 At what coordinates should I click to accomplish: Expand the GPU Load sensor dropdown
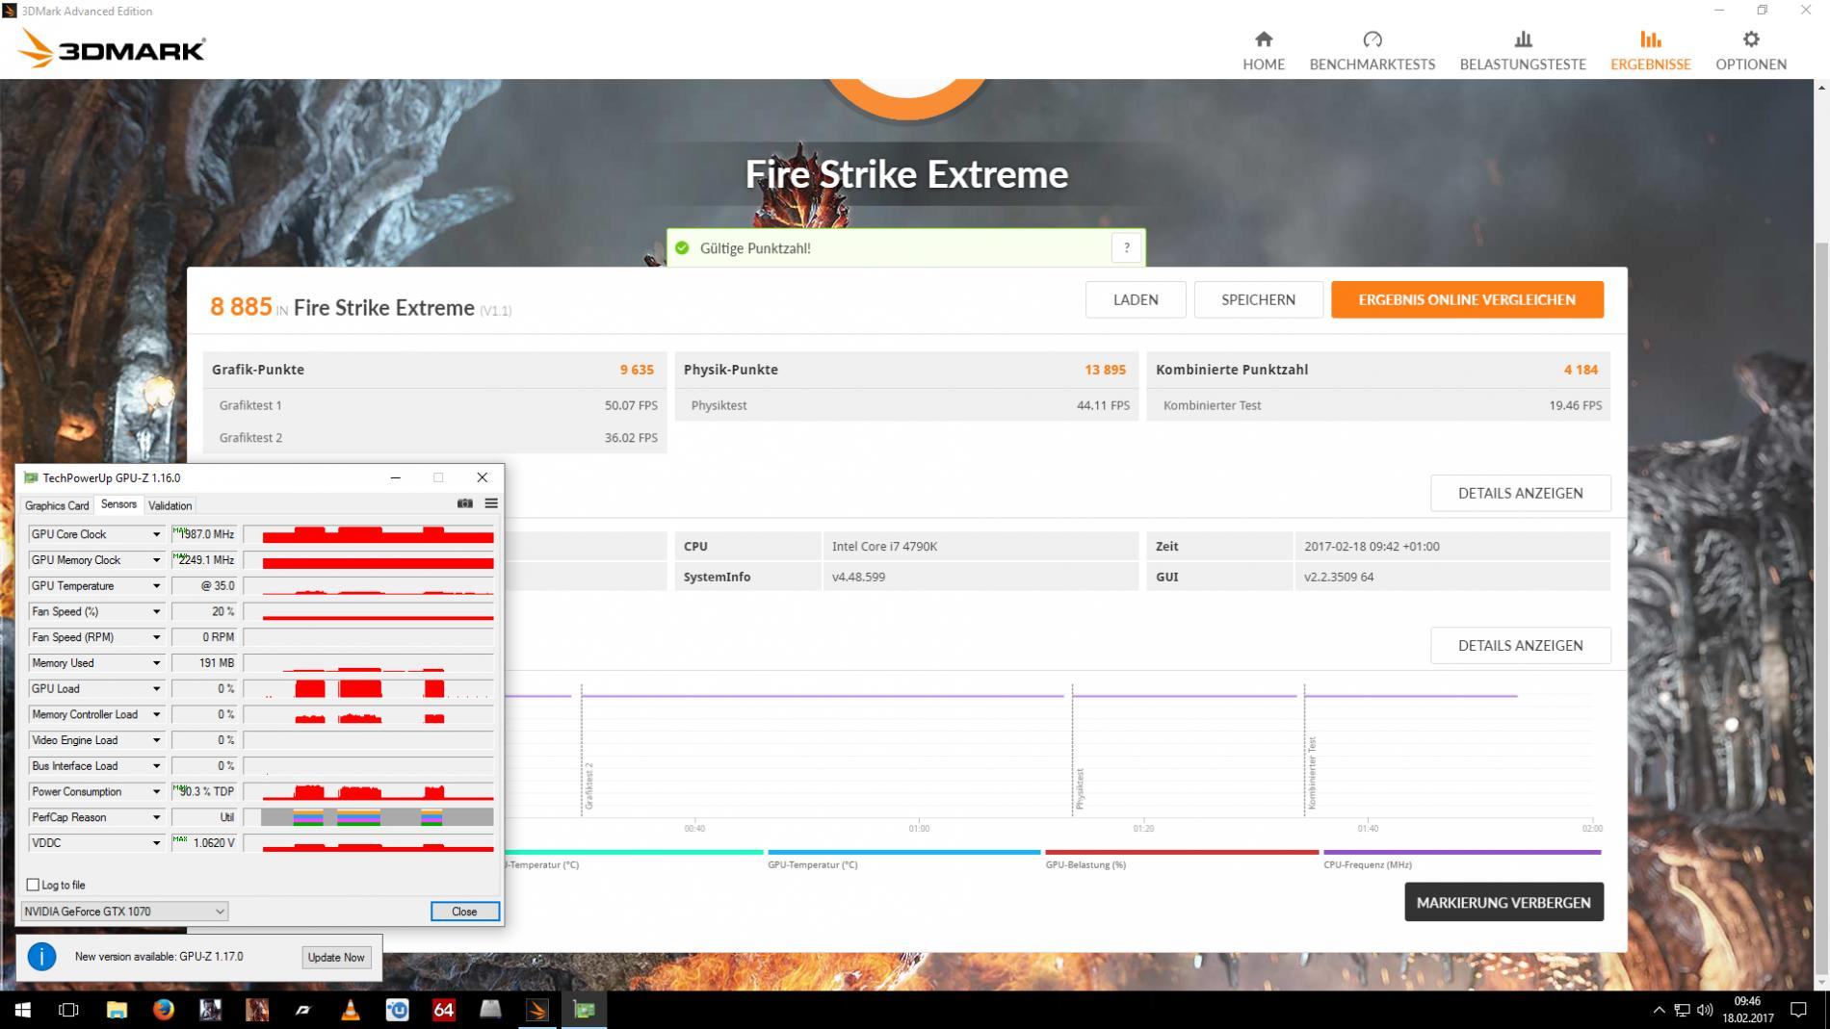(156, 689)
